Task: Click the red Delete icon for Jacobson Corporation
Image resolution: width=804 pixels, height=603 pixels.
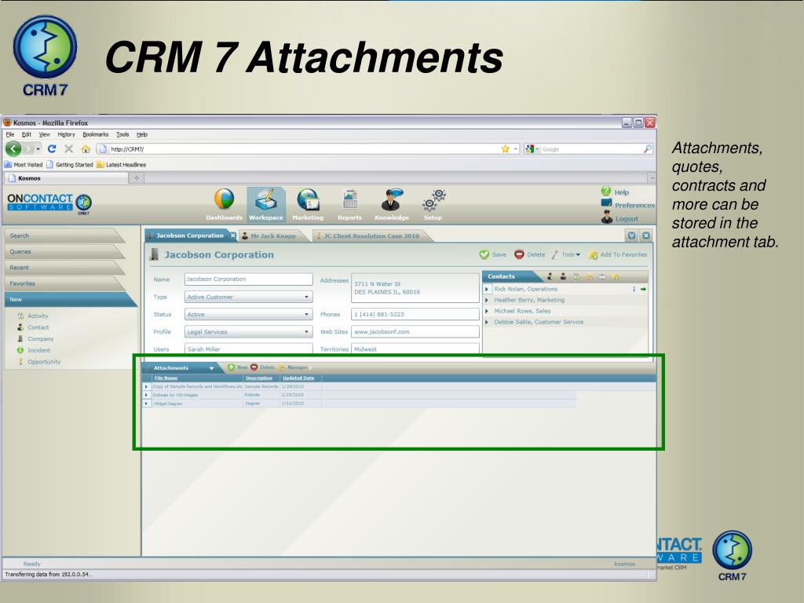Action: tap(519, 254)
